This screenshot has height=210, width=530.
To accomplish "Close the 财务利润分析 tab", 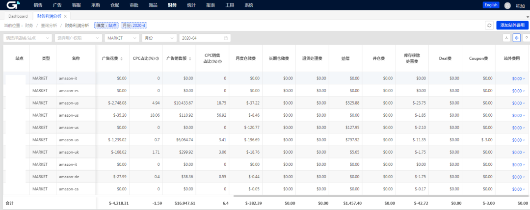I will click(x=65, y=16).
